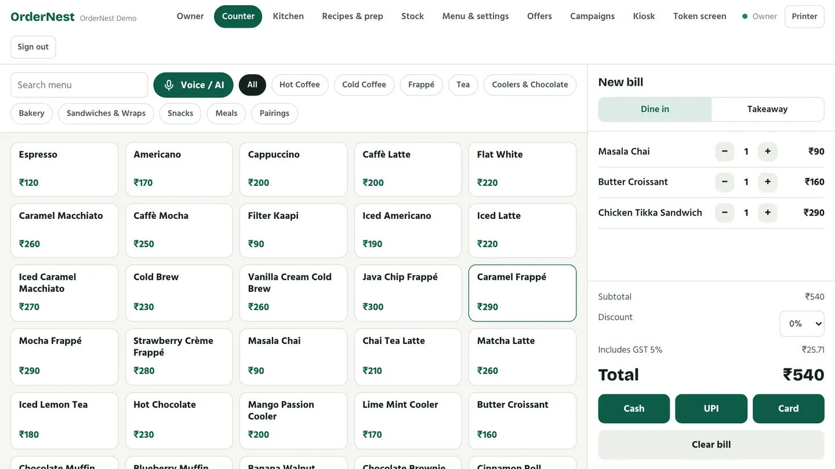Click the OrderNest logo
The height and width of the screenshot is (469, 835).
(43, 17)
